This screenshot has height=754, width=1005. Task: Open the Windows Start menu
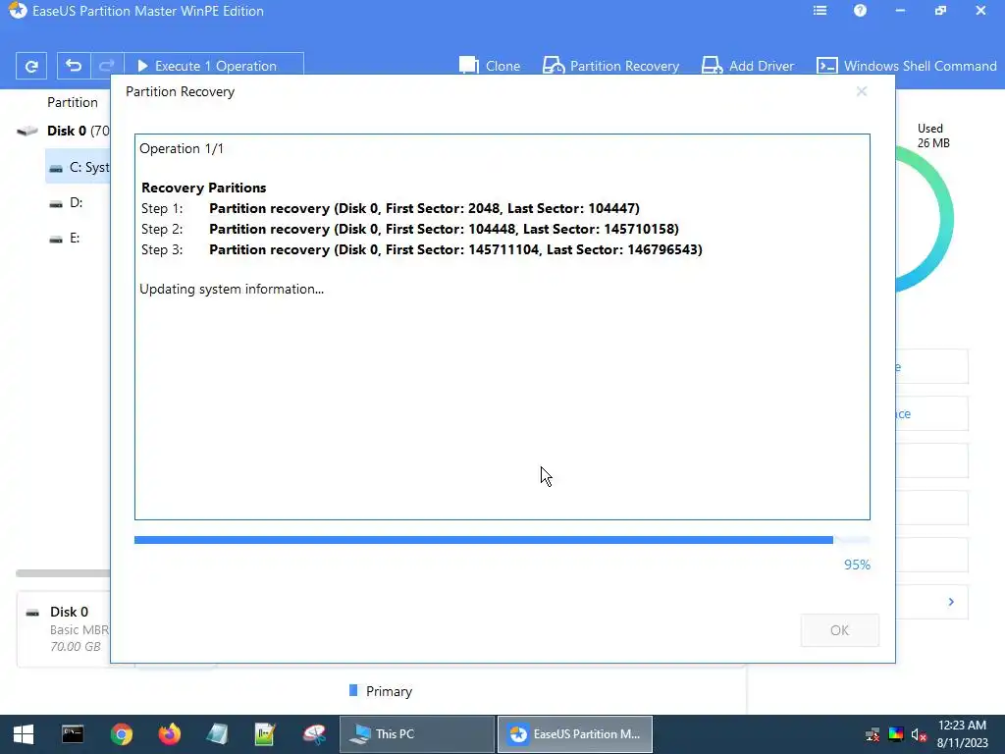point(24,734)
